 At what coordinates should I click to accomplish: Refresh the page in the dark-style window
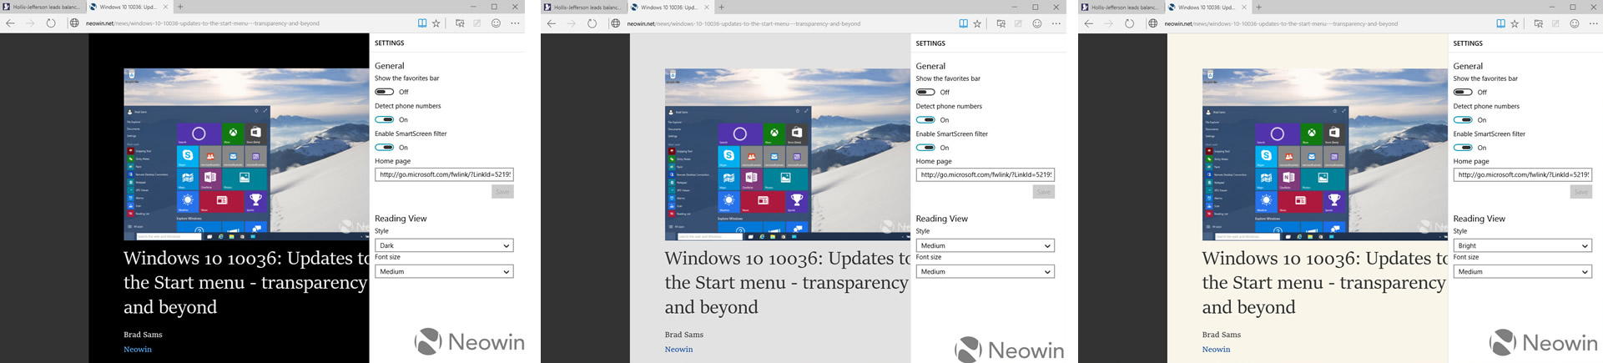(51, 23)
